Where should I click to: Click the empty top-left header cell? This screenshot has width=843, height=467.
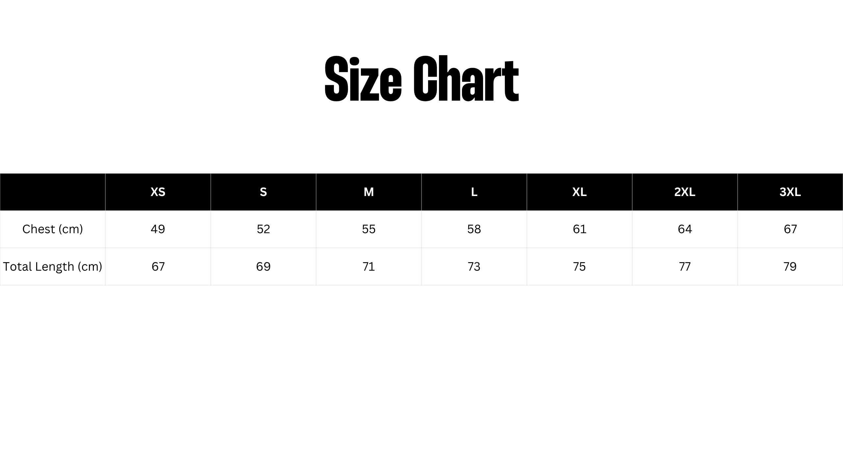(x=53, y=192)
